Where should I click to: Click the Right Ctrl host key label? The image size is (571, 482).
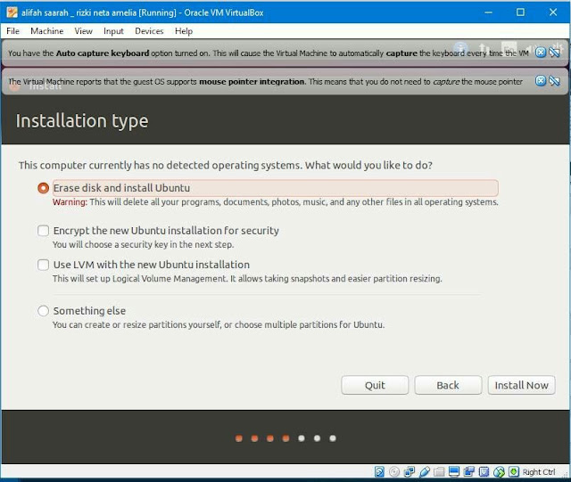pos(539,472)
